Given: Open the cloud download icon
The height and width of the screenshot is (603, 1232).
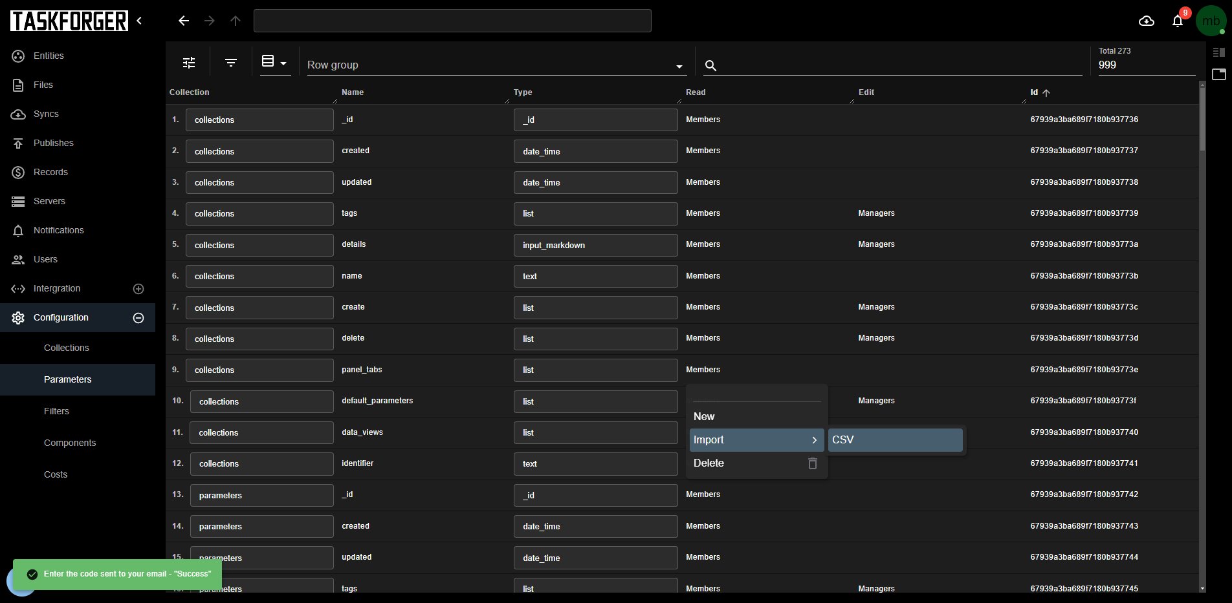Looking at the screenshot, I should (1147, 21).
